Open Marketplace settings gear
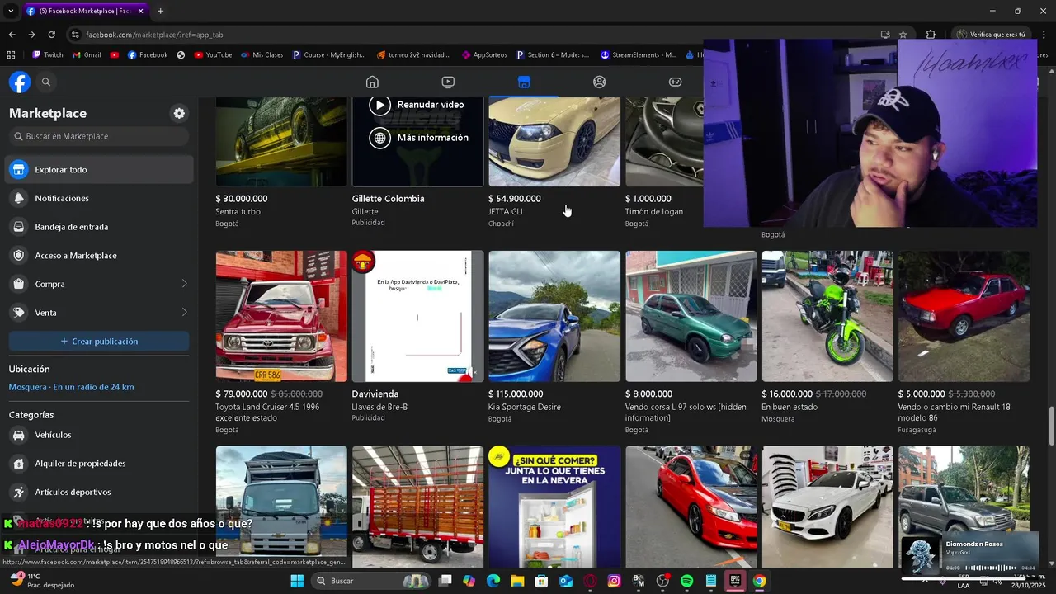Viewport: 1056px width, 594px height. (179, 113)
